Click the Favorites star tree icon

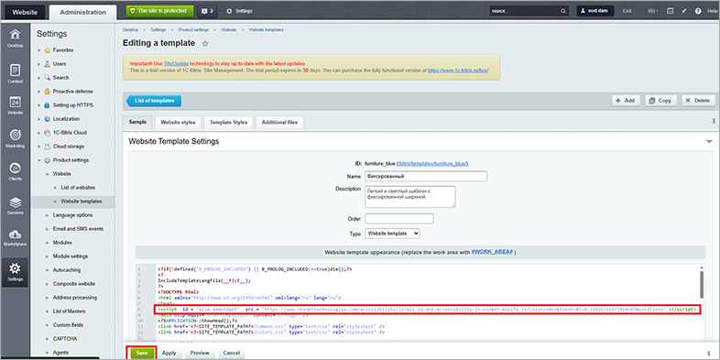[x=48, y=50]
